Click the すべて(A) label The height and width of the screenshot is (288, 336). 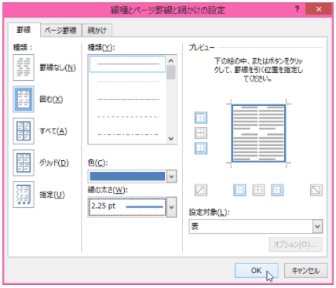(x=53, y=131)
